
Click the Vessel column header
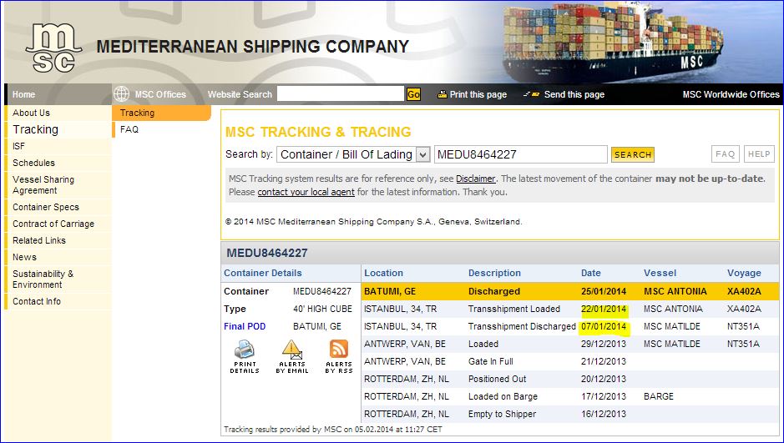click(660, 273)
